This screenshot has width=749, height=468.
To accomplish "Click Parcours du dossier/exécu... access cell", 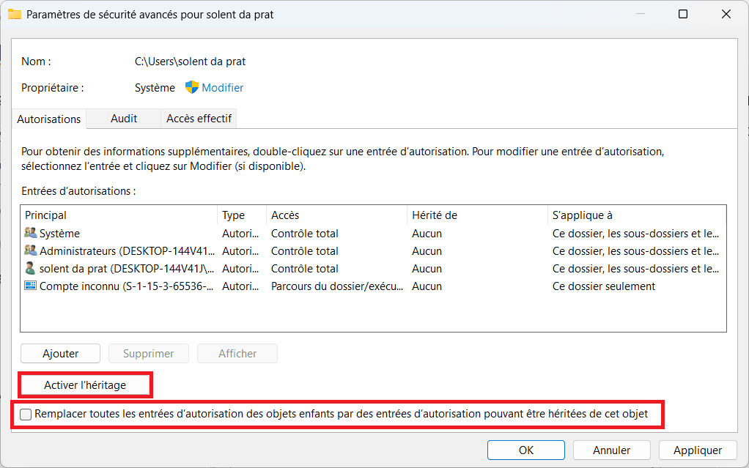I will point(337,286).
